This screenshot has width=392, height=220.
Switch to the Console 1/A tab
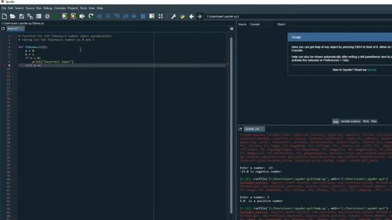coord(254,129)
